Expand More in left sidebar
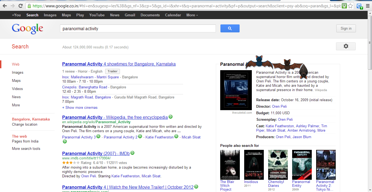This screenshot has height=192, width=372. coord(16,105)
